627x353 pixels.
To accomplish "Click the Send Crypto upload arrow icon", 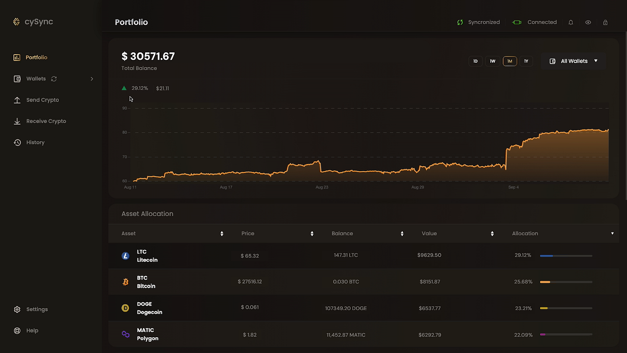I will pyautogui.click(x=17, y=100).
